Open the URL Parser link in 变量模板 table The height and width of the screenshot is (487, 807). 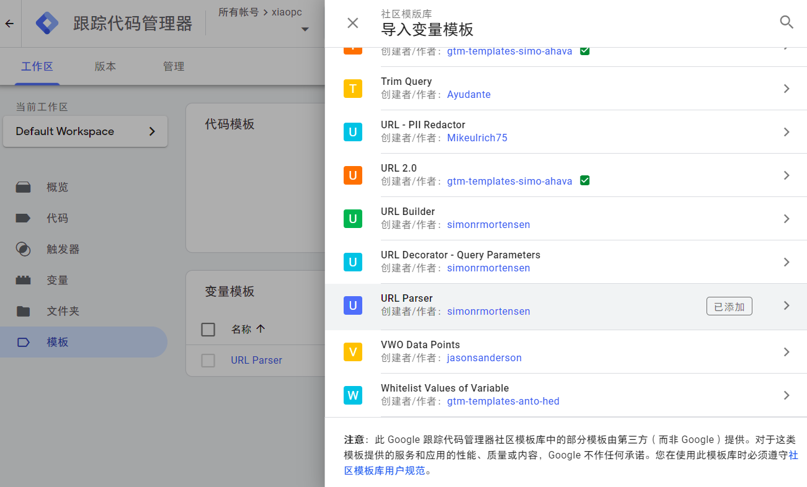tap(256, 360)
